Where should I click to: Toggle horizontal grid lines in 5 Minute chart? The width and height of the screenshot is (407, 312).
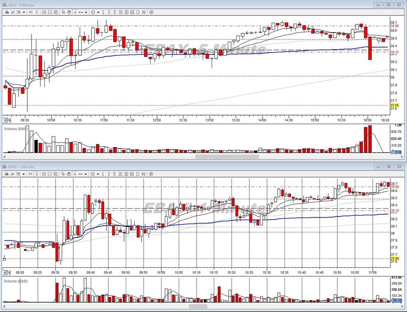click(x=31, y=12)
